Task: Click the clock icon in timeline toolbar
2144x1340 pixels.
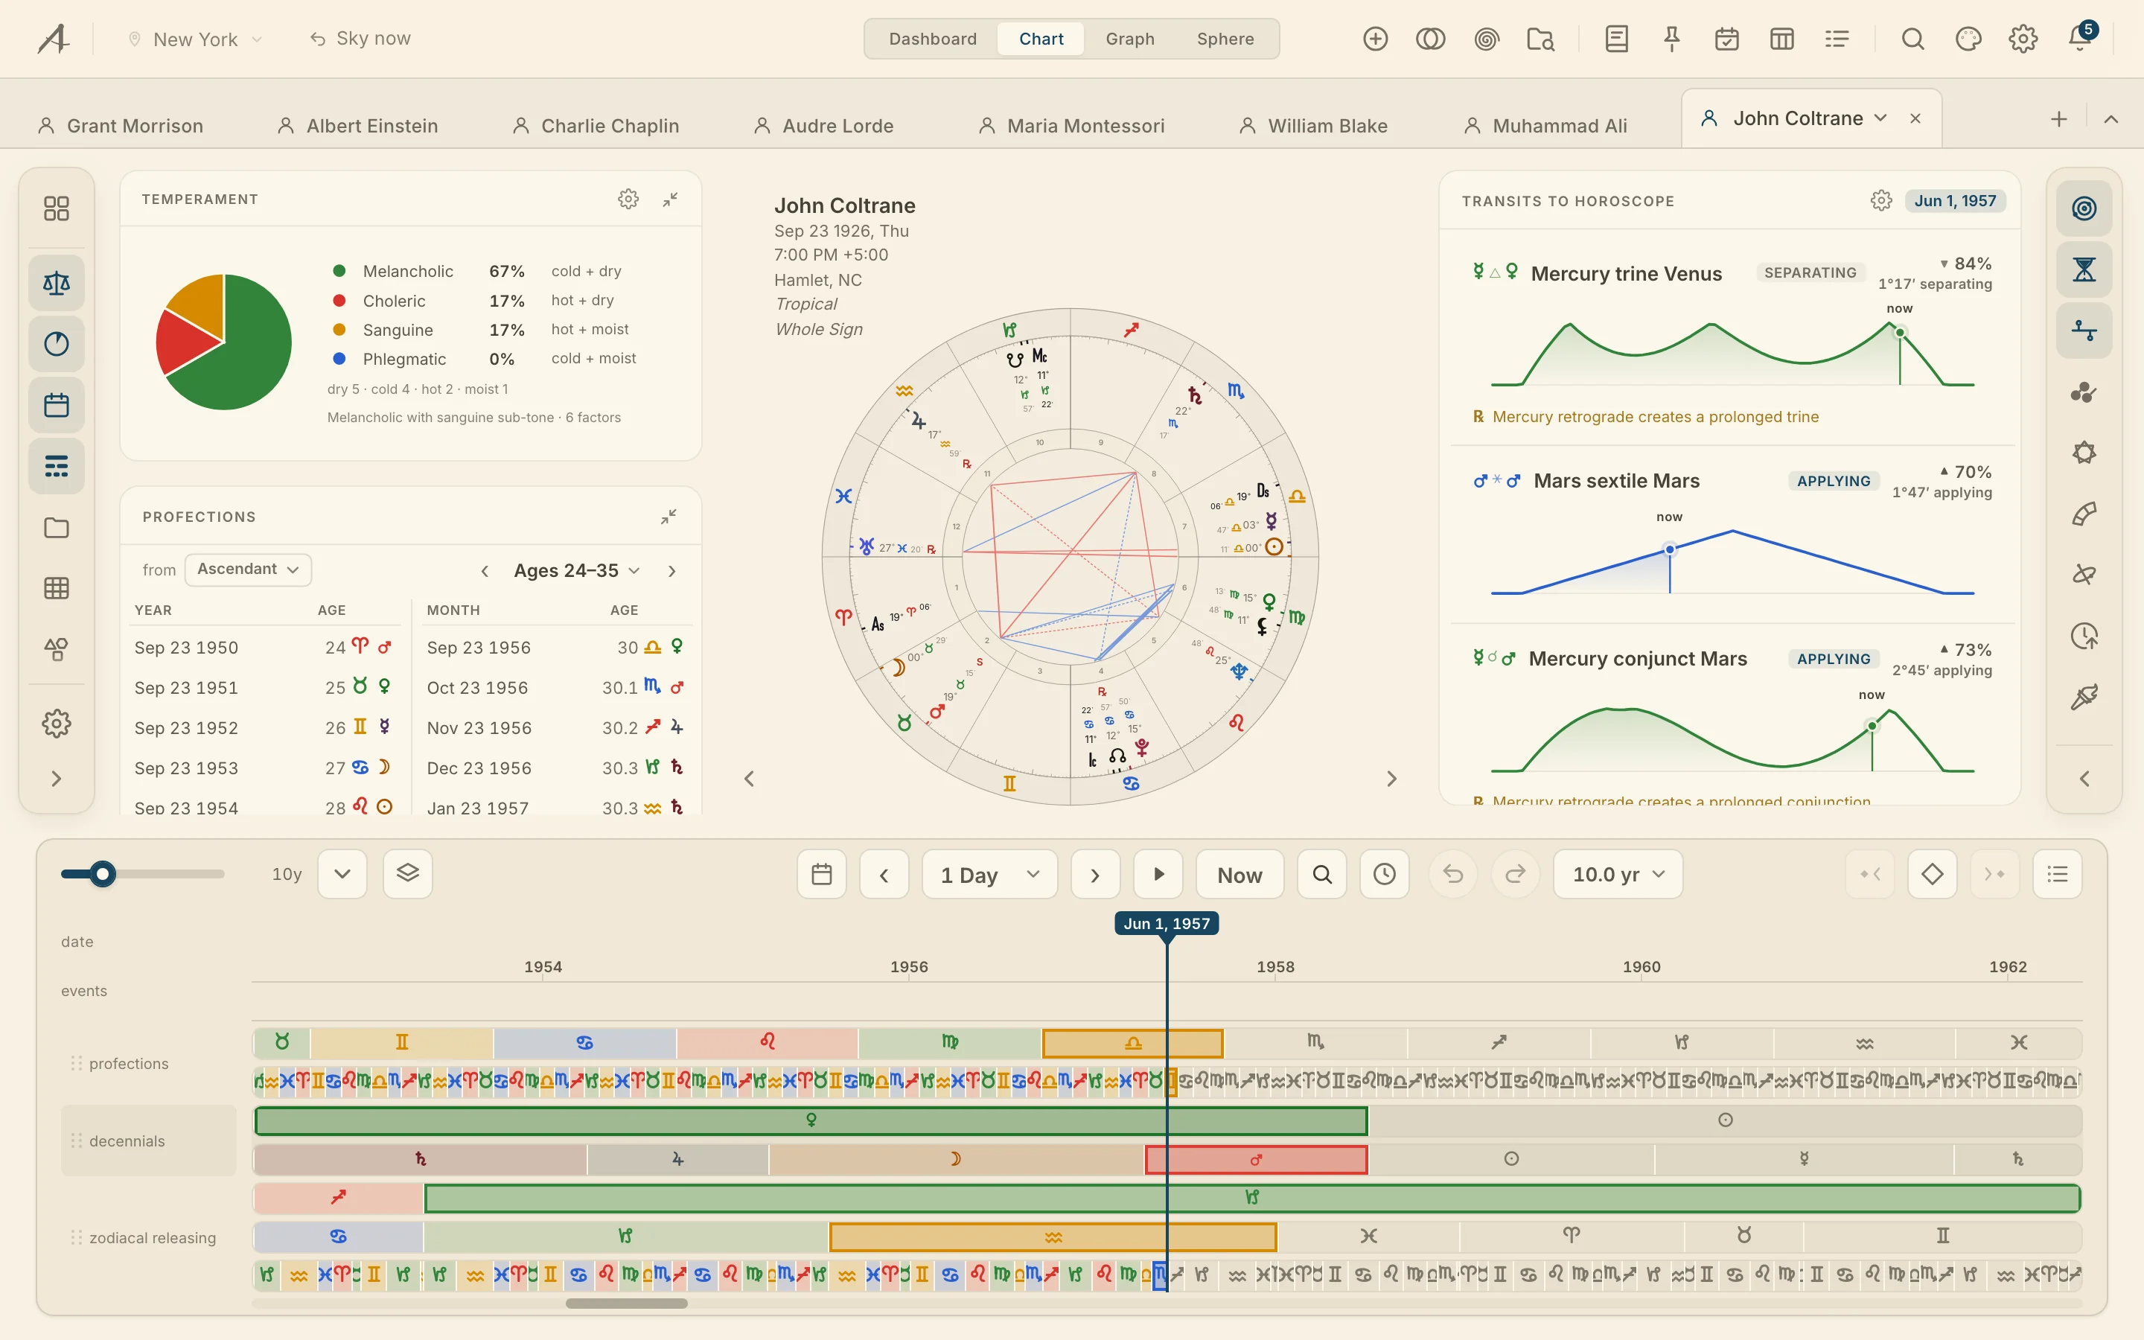Action: pyautogui.click(x=1385, y=875)
